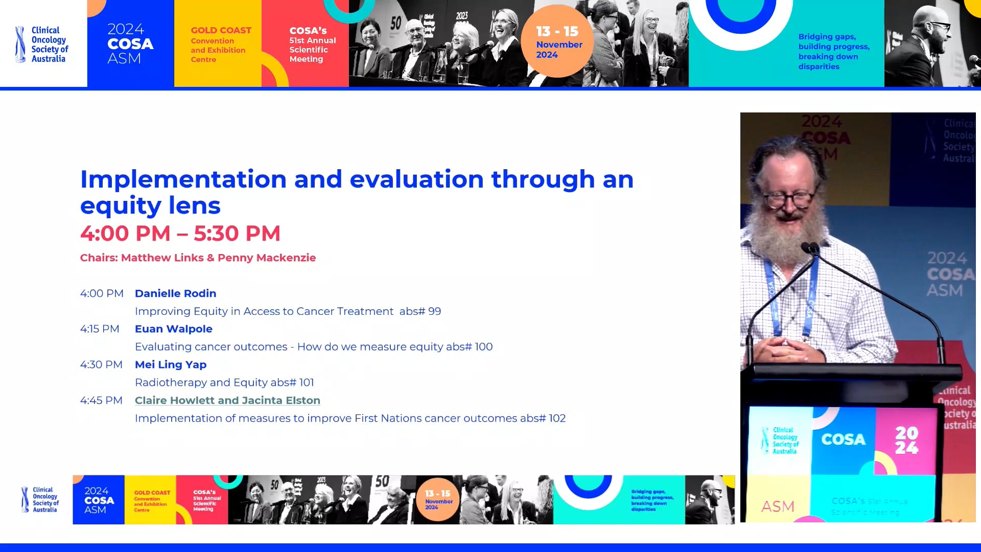Toggle the speaker video feed thumbnail

(858, 317)
